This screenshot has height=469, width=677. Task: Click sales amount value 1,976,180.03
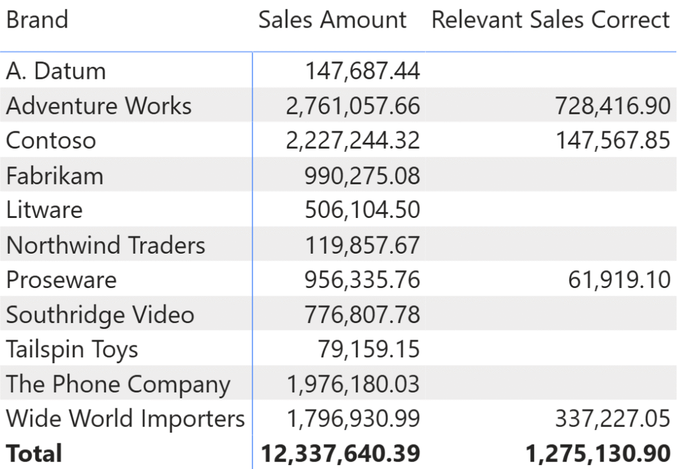353,384
